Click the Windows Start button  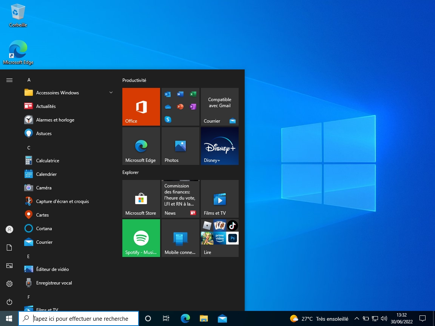(9, 318)
